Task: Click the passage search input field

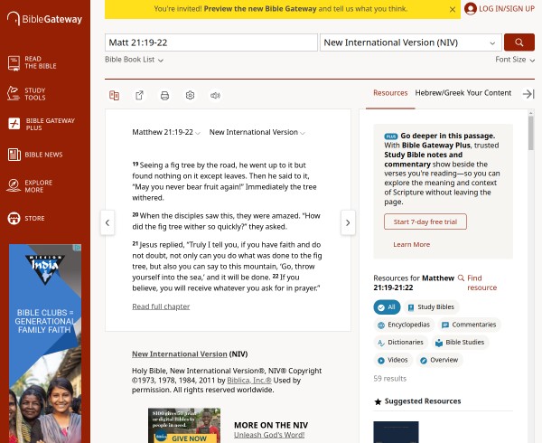Action: pos(211,42)
